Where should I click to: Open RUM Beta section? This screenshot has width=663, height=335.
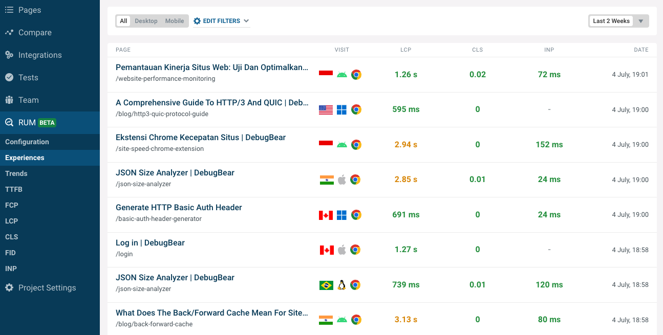pos(50,123)
